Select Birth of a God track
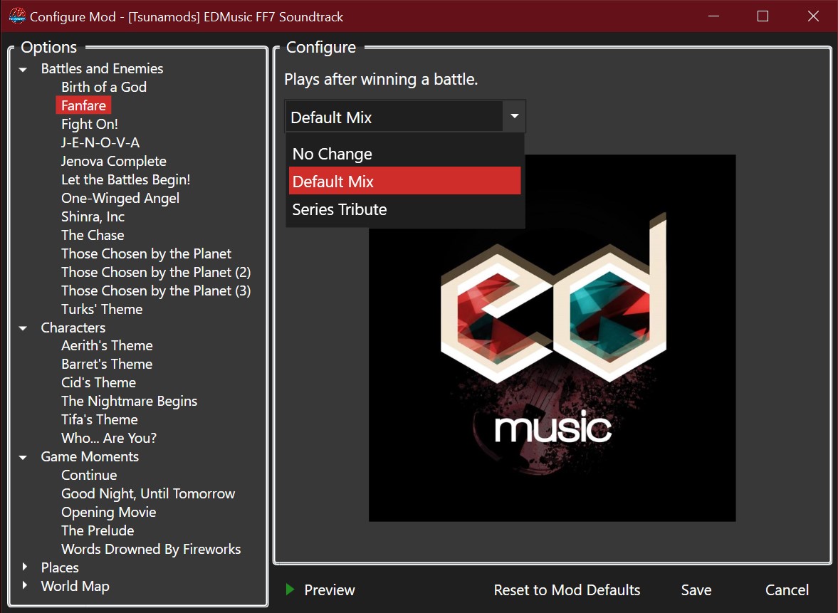Screen dimensions: 838x613 104,87
